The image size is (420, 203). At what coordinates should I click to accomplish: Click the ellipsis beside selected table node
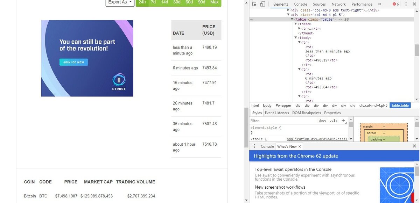252,20
